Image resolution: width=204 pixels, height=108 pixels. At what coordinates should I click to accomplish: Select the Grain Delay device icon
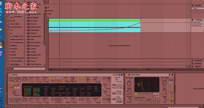[x=28, y=46]
